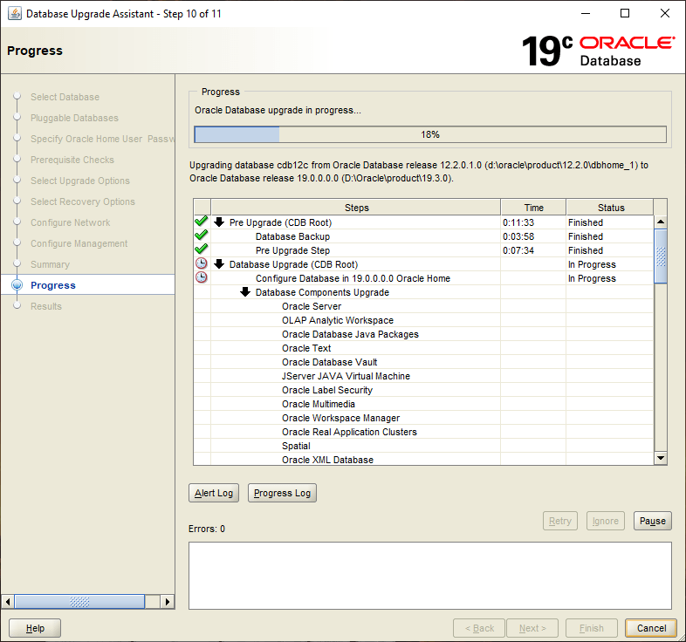Click the clock icon beside Database Upgrade (CDB Root)
686x642 pixels.
[202, 263]
